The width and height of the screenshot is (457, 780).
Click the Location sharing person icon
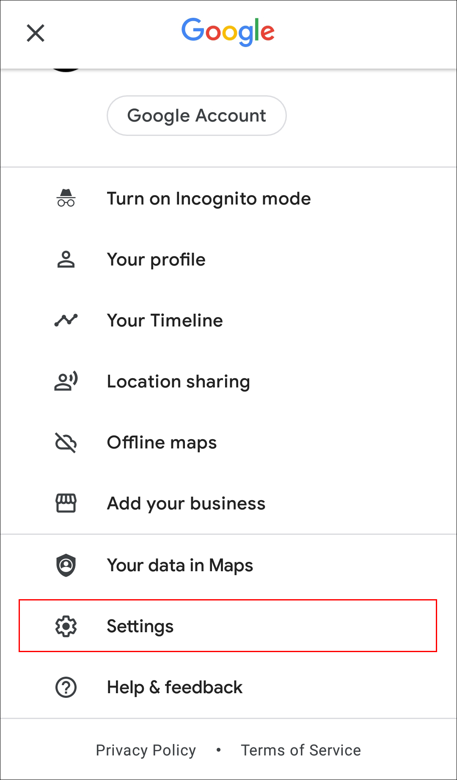coord(66,381)
